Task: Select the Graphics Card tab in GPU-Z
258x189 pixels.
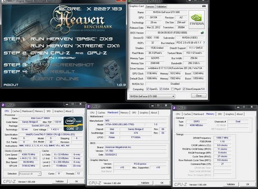Action: pyautogui.click(x=136, y=6)
